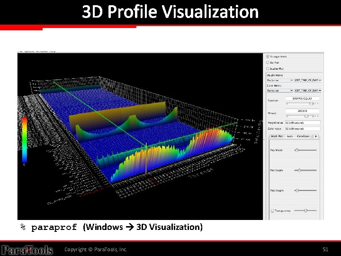Open the Axes tab
341x256 pixels.
point(290,136)
